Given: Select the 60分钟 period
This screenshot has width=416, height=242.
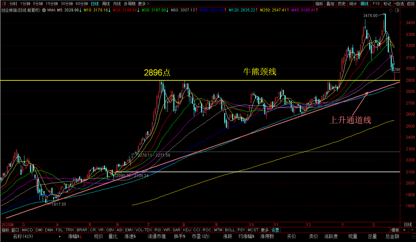Looking at the screenshot, I should (x=82, y=4).
